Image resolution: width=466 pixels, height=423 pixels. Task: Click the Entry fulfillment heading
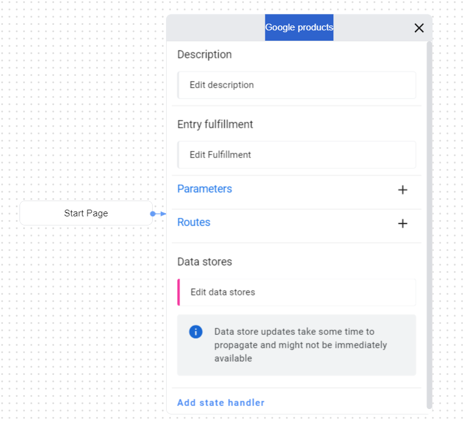215,125
